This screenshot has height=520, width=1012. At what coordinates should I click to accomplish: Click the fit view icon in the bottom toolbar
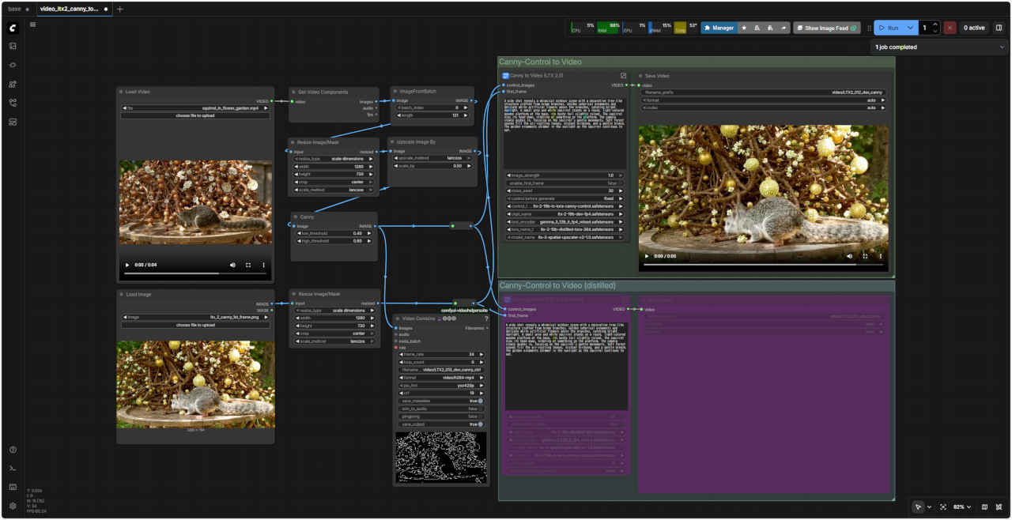point(943,507)
